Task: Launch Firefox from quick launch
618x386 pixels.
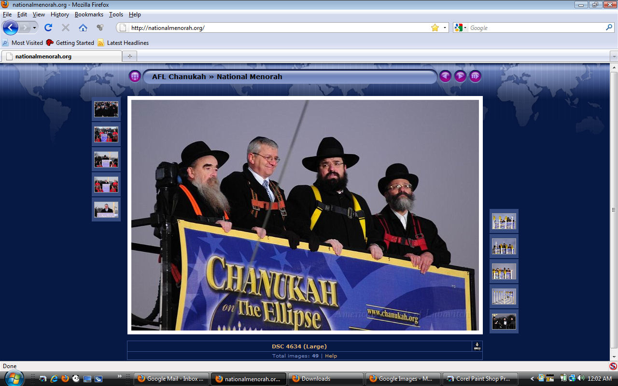Action: [x=65, y=379]
